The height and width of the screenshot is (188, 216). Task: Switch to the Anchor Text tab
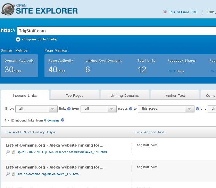click(x=175, y=95)
